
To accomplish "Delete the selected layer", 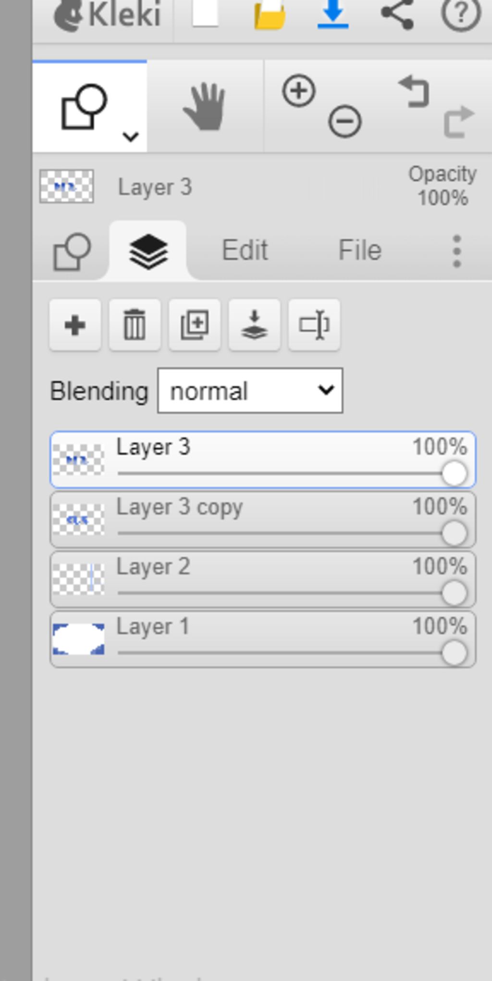I will point(135,325).
